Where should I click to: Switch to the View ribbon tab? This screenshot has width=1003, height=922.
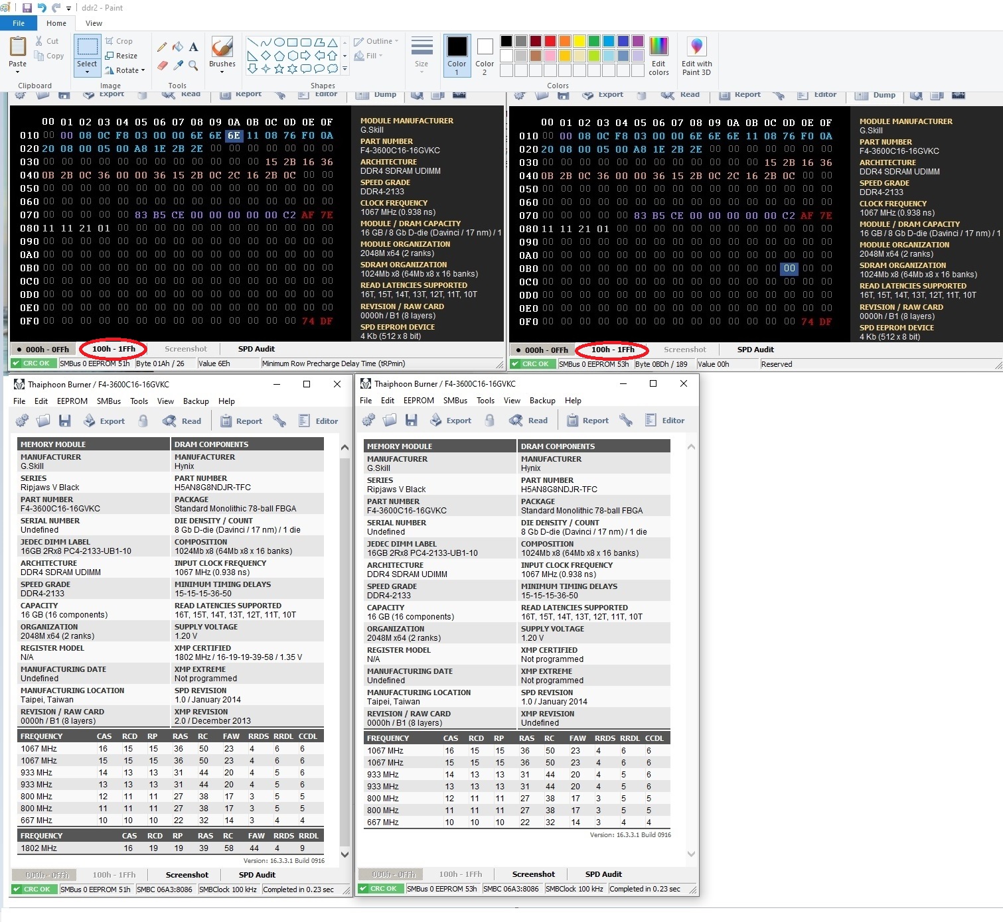[94, 23]
